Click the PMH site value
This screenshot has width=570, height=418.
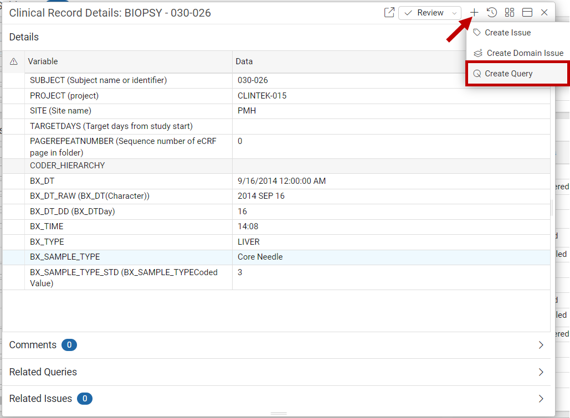click(x=247, y=111)
